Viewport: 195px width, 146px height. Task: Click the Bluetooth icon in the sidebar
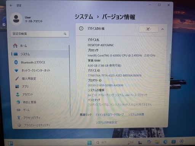16,62
